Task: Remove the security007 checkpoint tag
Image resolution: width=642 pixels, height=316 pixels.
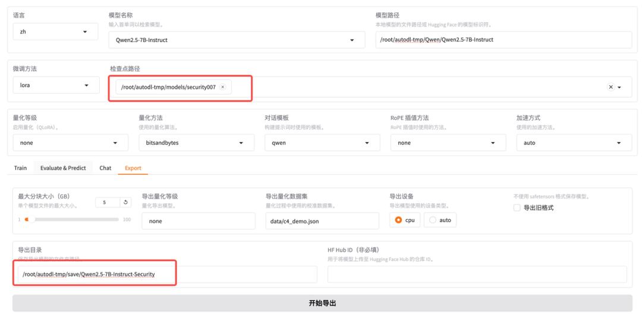Action: (x=222, y=87)
